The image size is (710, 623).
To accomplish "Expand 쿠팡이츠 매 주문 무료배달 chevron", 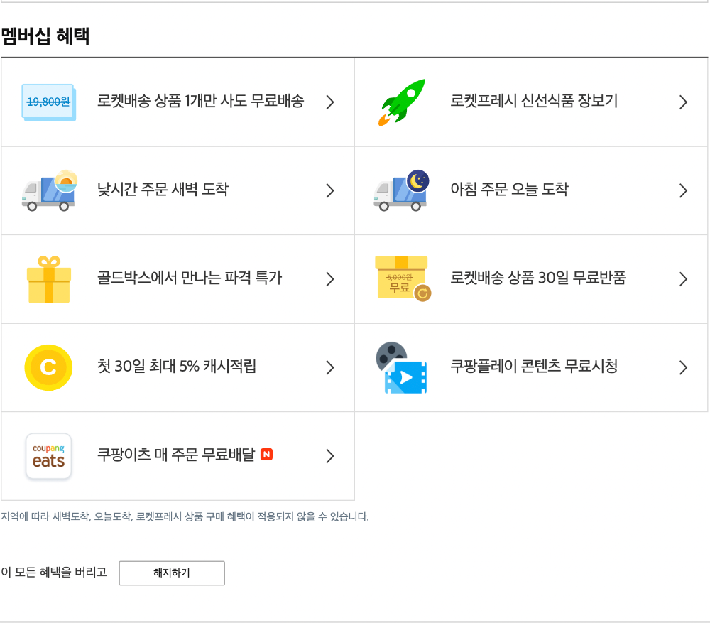I will [x=330, y=456].
